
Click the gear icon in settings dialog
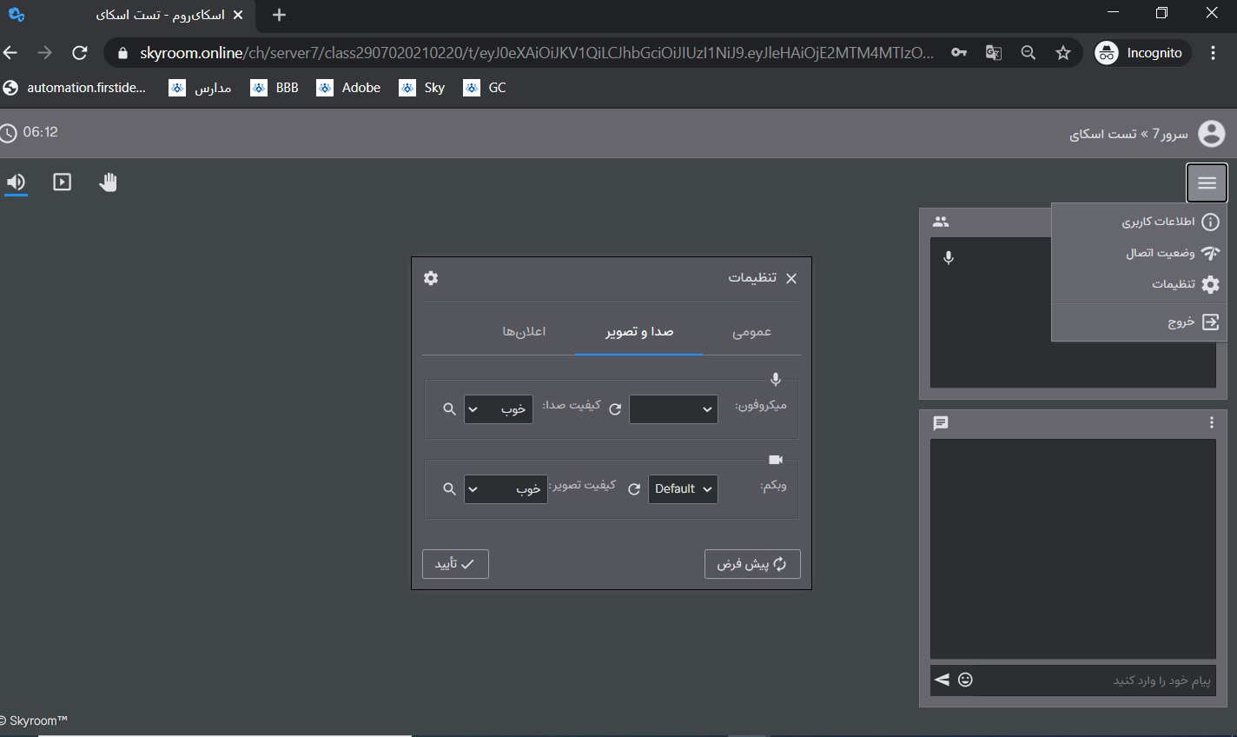pyautogui.click(x=431, y=278)
